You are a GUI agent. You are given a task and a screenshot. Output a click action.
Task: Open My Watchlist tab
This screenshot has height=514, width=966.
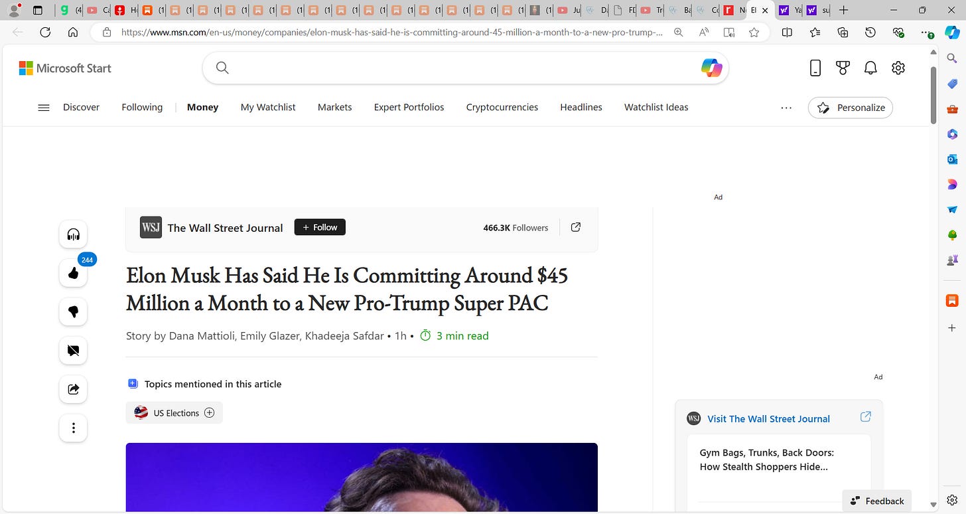268,107
